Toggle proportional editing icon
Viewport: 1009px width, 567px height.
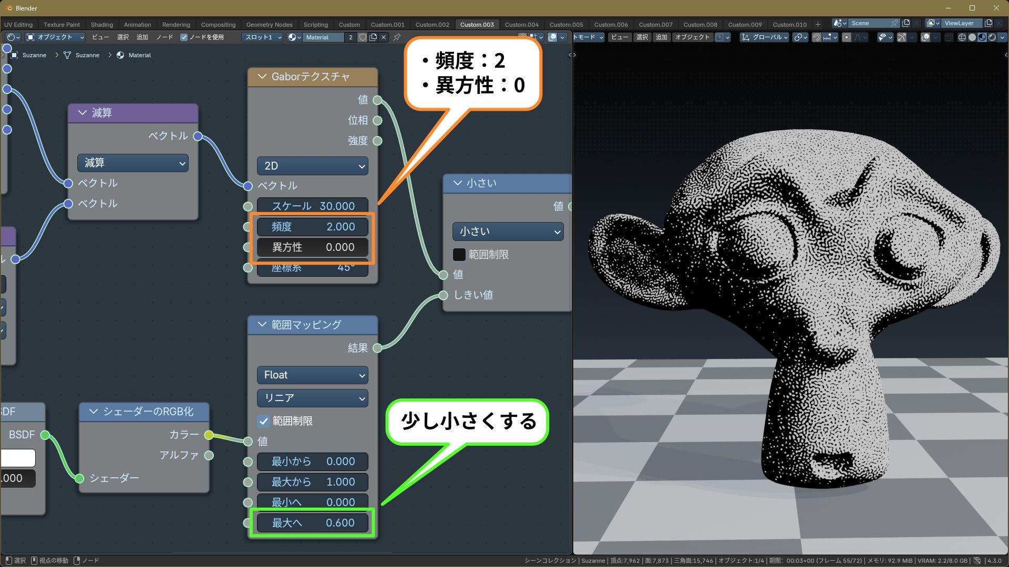click(x=846, y=37)
